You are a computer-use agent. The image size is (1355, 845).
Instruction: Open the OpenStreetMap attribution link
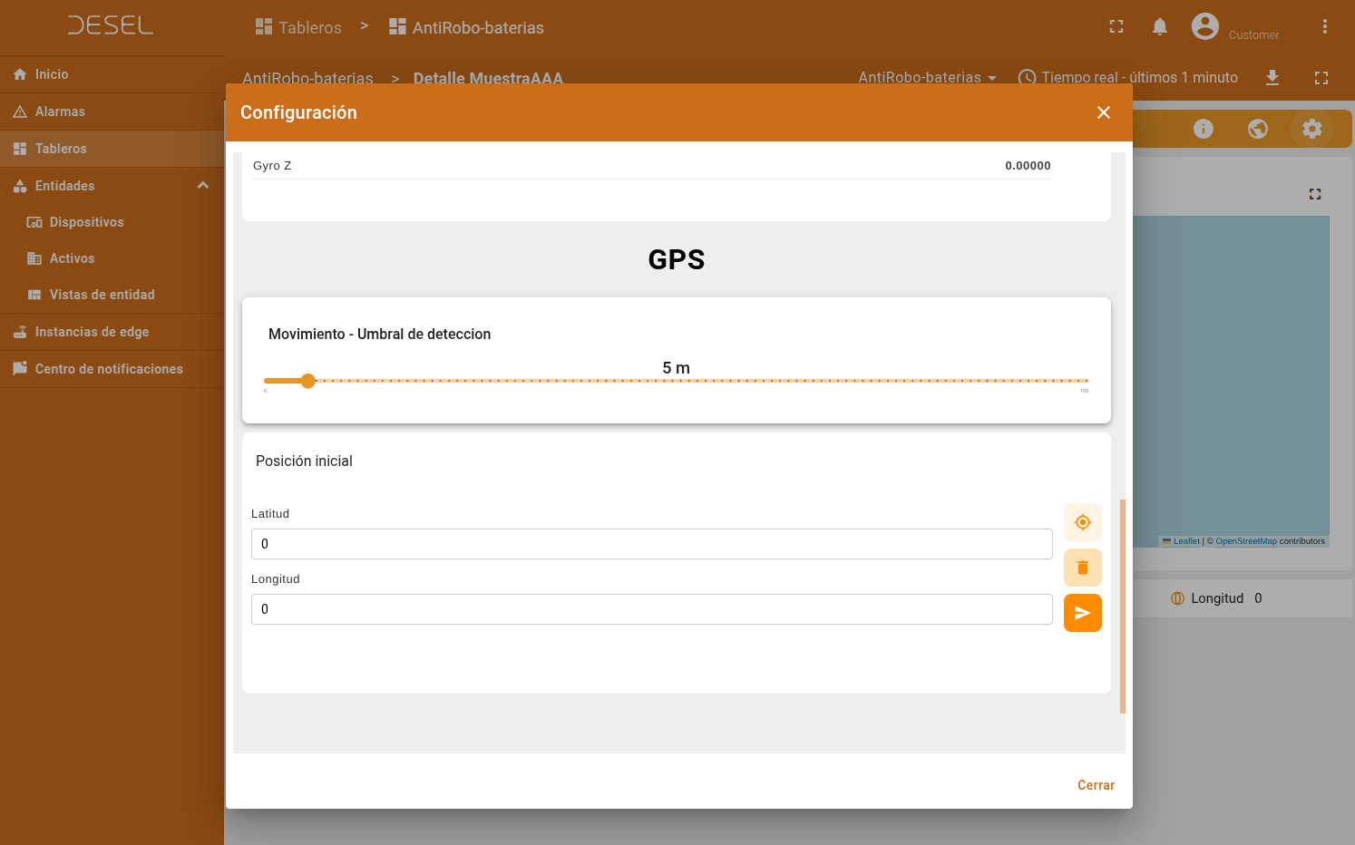pyautogui.click(x=1245, y=540)
